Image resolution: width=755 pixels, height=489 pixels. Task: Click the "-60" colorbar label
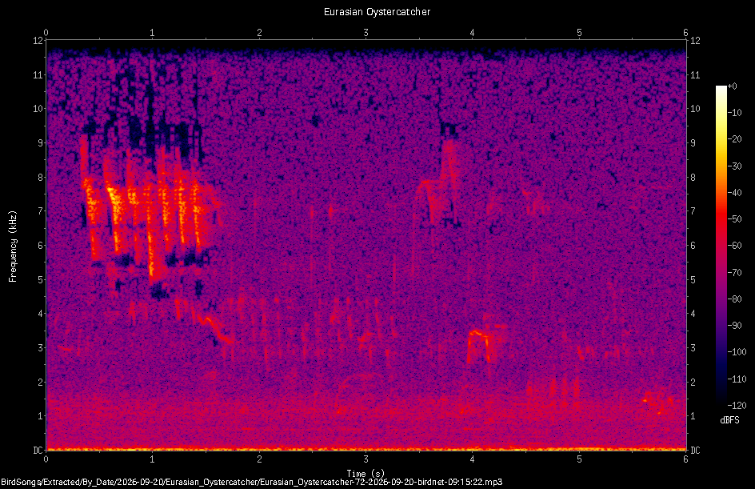(x=734, y=246)
